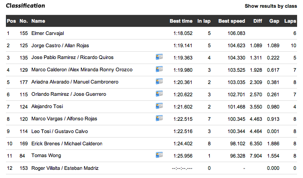Image resolution: width=303 pixels, height=178 pixels.
Task: Click the Gap column header
Action: point(274,21)
